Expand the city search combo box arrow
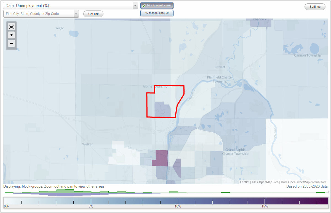 click(x=76, y=14)
